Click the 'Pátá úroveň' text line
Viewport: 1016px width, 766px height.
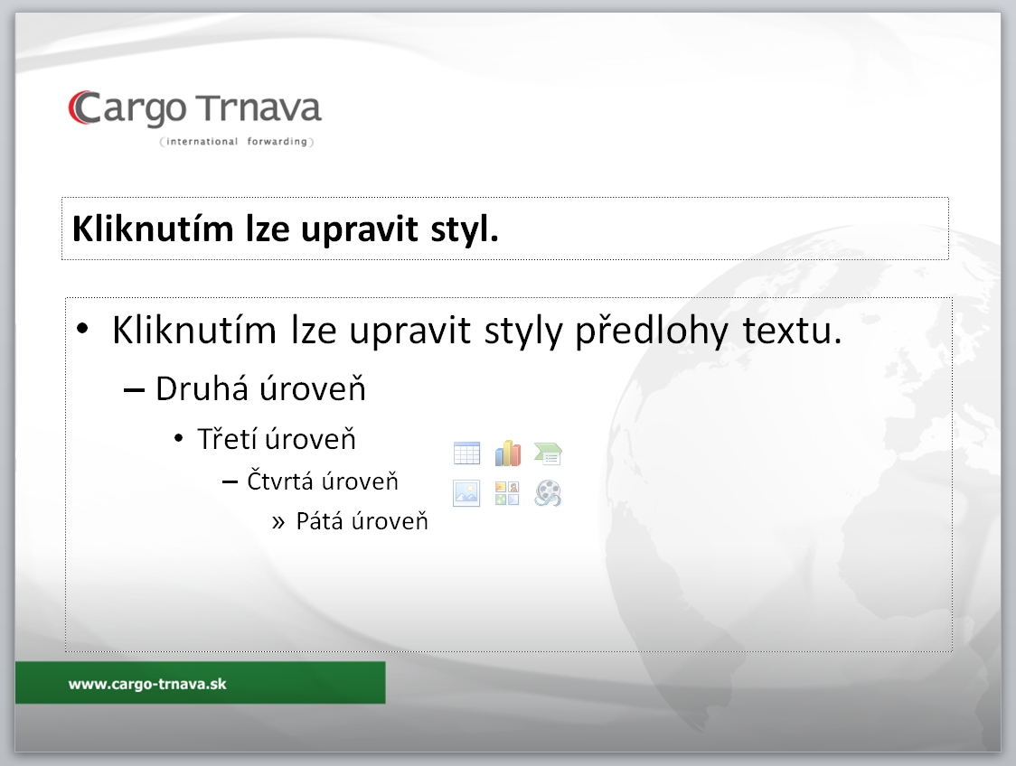click(x=362, y=521)
